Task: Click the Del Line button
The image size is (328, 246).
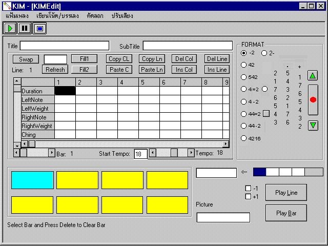Action: (x=217, y=59)
